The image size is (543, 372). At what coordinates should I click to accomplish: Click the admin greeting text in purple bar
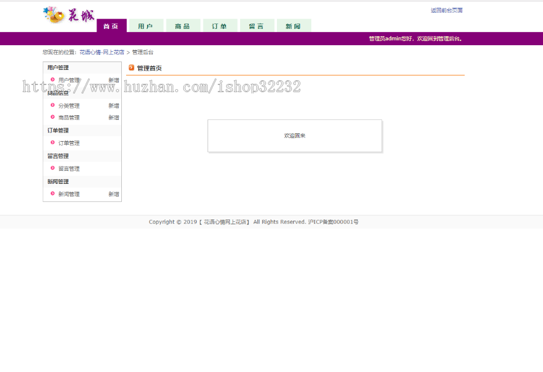[415, 39]
